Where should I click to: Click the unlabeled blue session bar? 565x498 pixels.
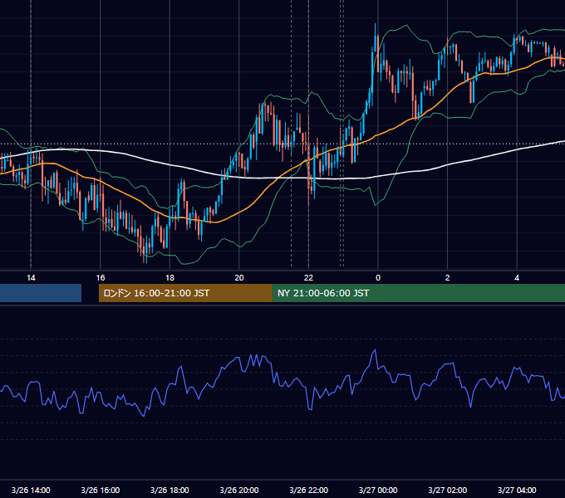41,293
